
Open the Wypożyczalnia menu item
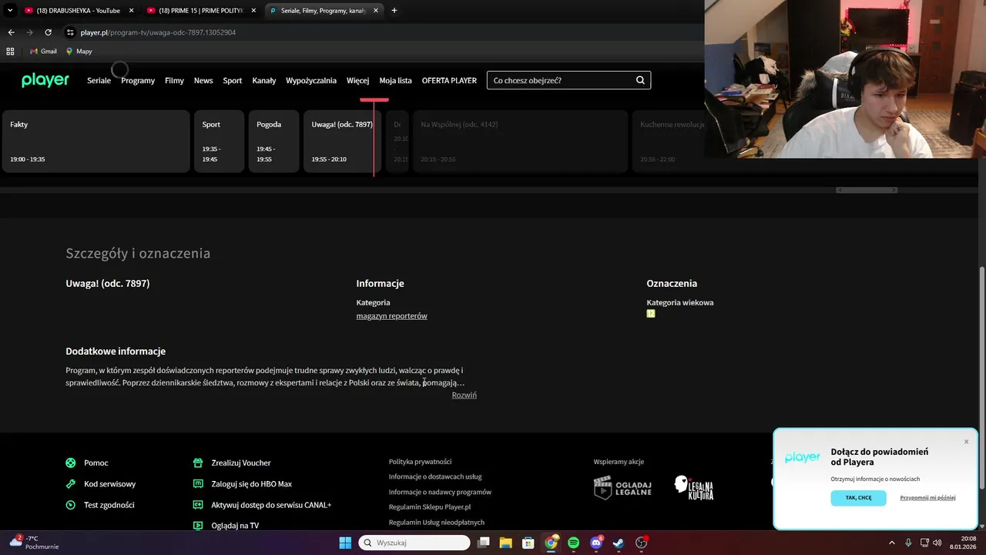[x=311, y=80]
